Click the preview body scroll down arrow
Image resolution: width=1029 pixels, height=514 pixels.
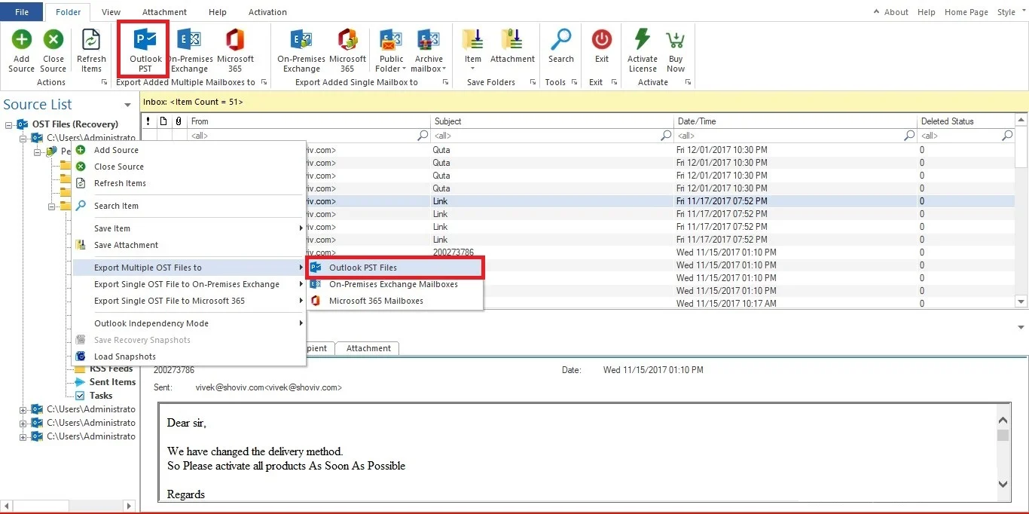(x=1003, y=484)
